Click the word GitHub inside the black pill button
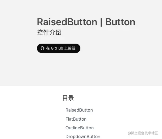Image resolution: width=162 pixels, height=139 pixels. click(57, 48)
